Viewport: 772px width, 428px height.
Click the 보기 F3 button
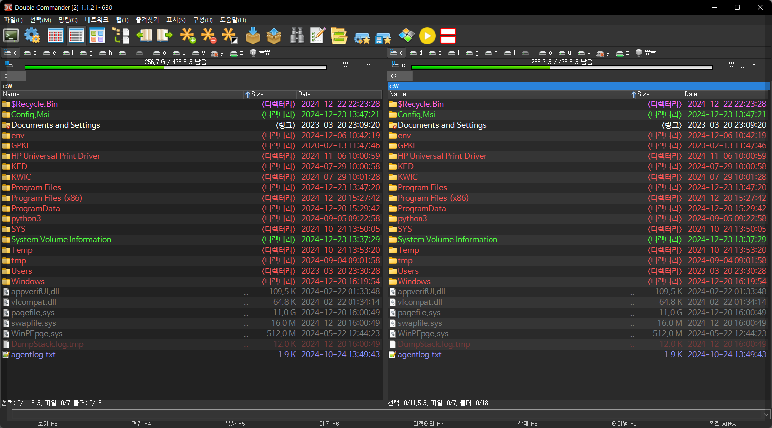[x=48, y=424]
